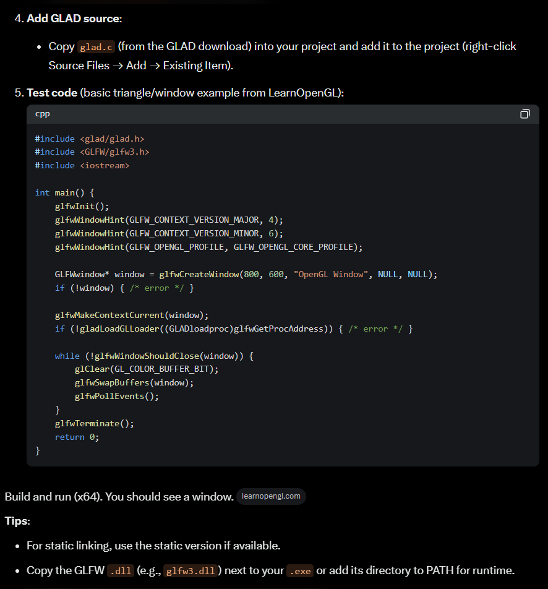Screen dimensions: 548x589
Task: Click the 'Test code' step heading
Action: [x=52, y=92]
